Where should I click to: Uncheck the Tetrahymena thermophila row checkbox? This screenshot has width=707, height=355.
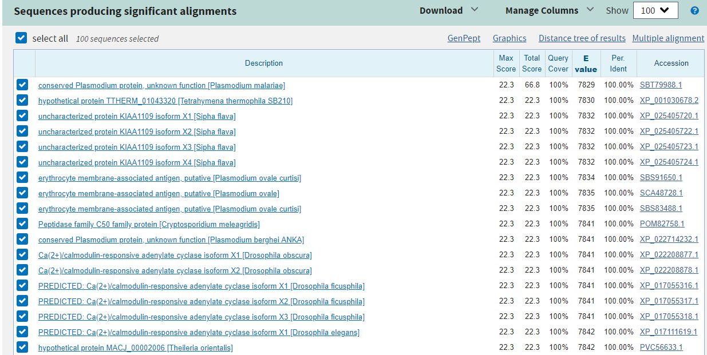pyautogui.click(x=22, y=100)
